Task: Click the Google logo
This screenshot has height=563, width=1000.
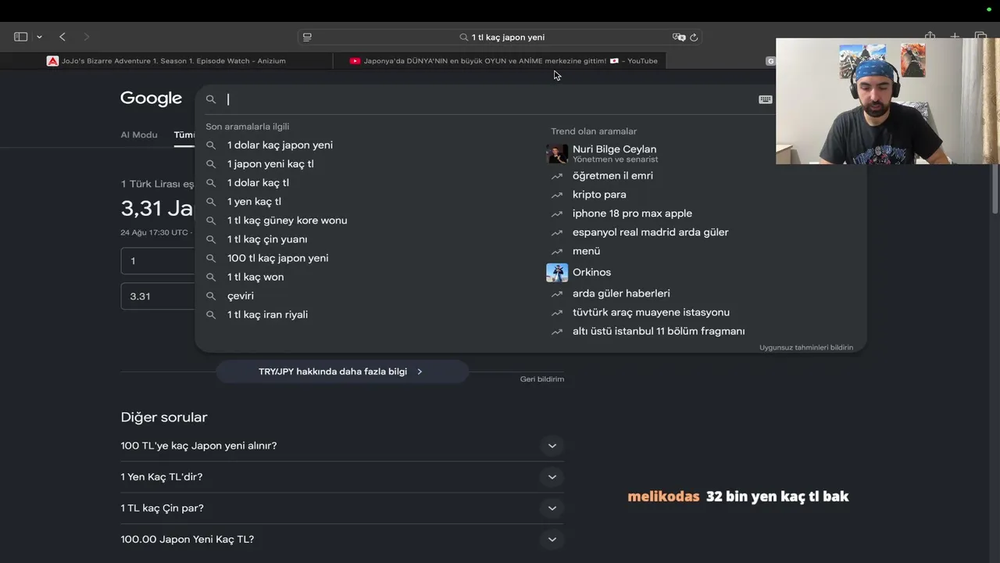Action: [151, 98]
